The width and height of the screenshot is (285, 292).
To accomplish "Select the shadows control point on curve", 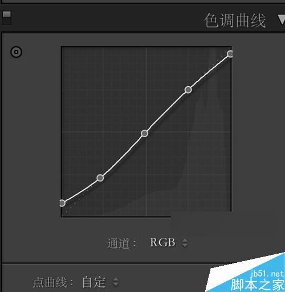I will (100, 178).
